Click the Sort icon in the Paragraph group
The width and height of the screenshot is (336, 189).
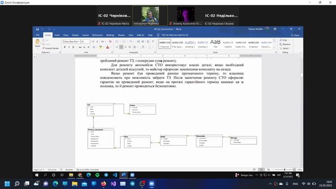click(148, 41)
